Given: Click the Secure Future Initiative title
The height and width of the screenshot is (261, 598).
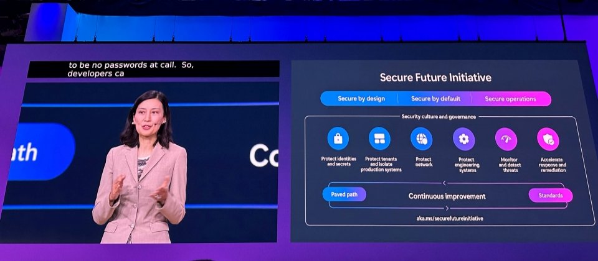Looking at the screenshot, I should [435, 78].
